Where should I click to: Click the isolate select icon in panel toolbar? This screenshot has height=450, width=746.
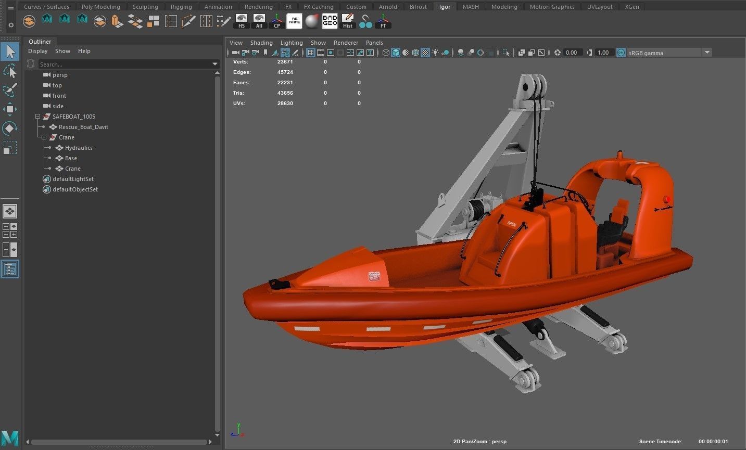click(x=506, y=53)
